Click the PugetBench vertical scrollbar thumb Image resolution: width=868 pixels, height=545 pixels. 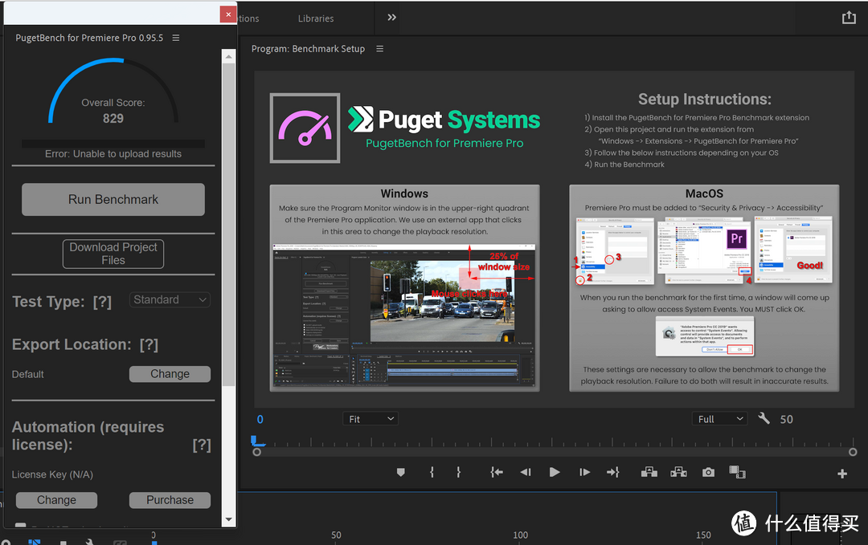click(228, 225)
